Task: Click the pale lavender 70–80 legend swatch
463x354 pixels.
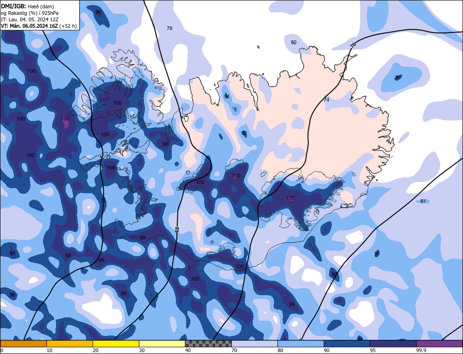Action: (255, 344)
